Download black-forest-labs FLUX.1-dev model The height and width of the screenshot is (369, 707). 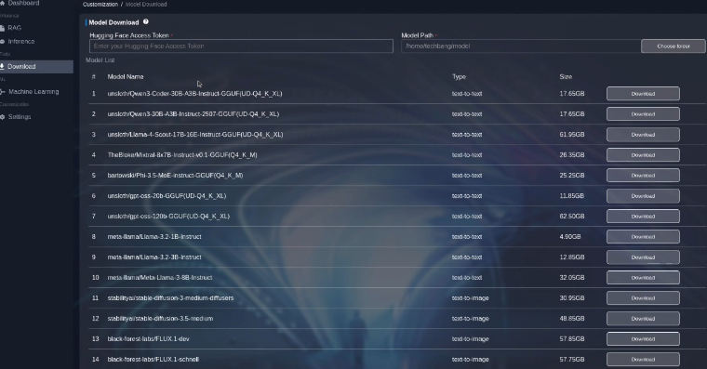(x=643, y=339)
